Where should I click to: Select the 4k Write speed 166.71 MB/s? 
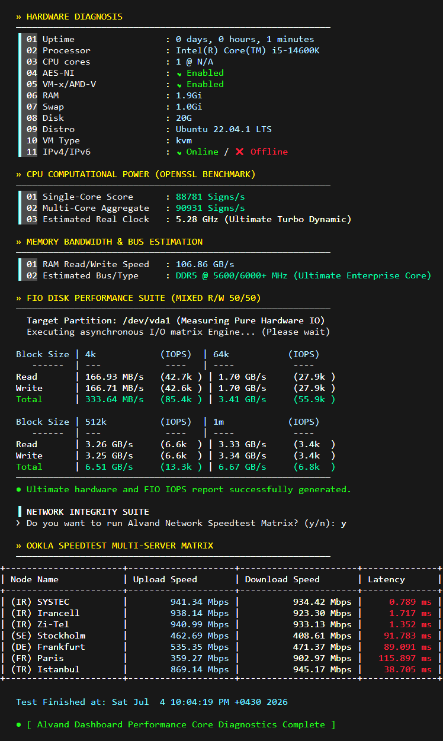point(114,388)
